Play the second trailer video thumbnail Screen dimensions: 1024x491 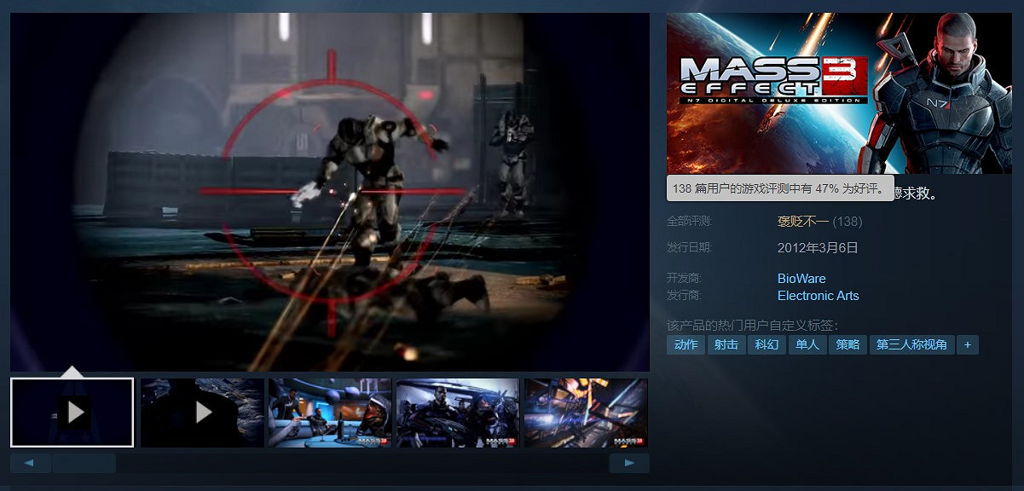pyautogui.click(x=202, y=413)
